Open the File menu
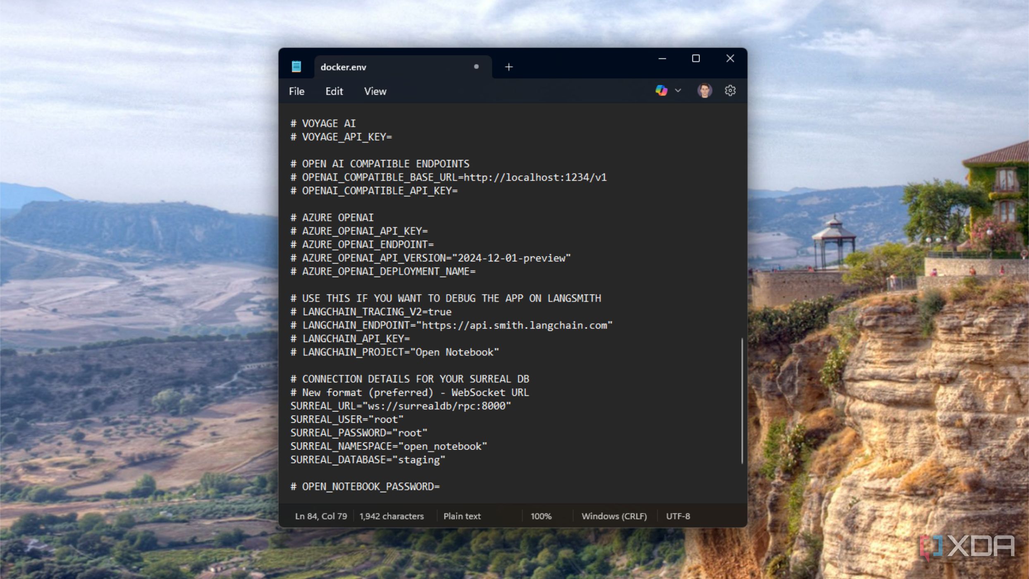1029x579 pixels. [x=296, y=91]
